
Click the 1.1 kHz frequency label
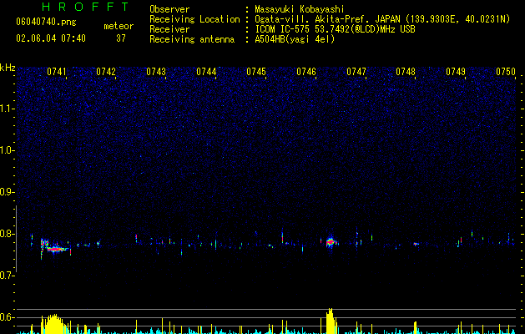click(x=8, y=109)
